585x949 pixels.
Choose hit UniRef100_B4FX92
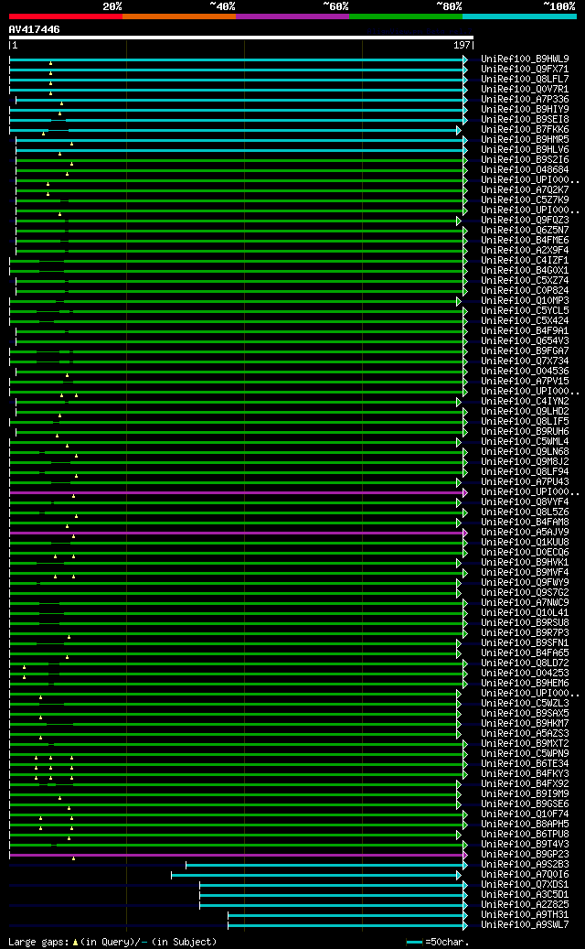(525, 783)
